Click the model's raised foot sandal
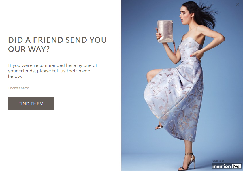 [x=159, y=127]
